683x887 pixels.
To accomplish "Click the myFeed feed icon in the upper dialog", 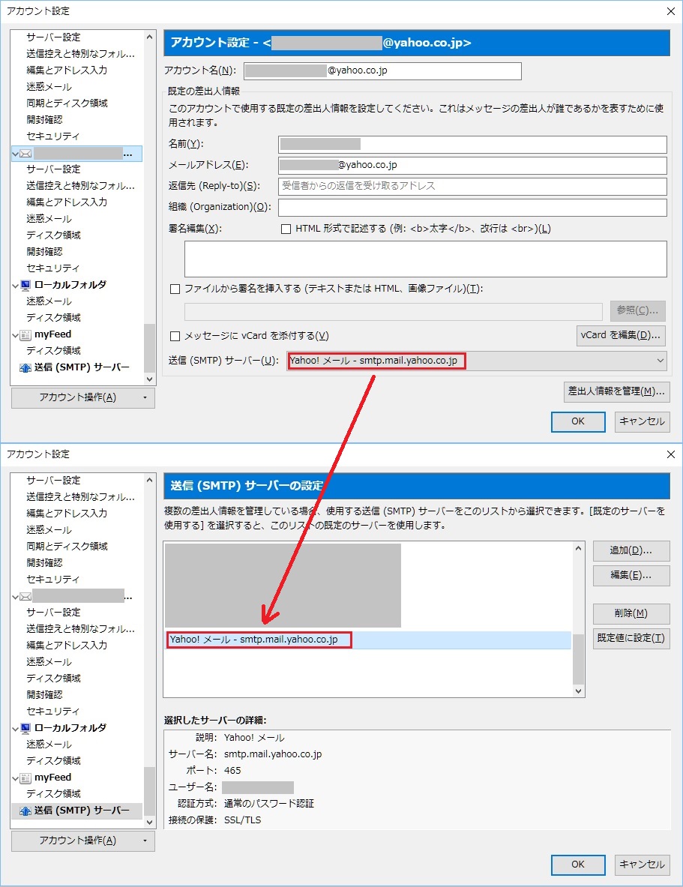I will [25, 334].
